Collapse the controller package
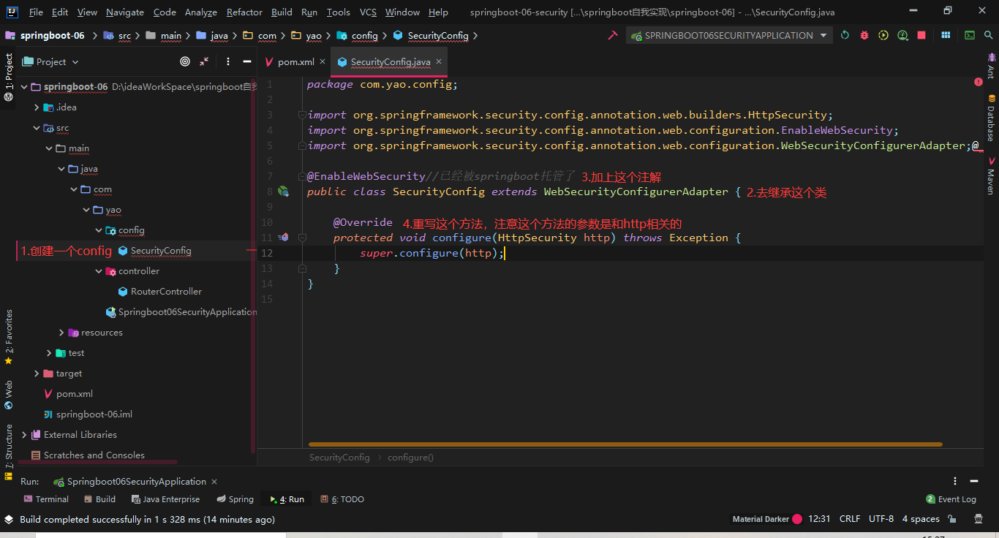Viewport: 999px width, 538px height. (99, 271)
